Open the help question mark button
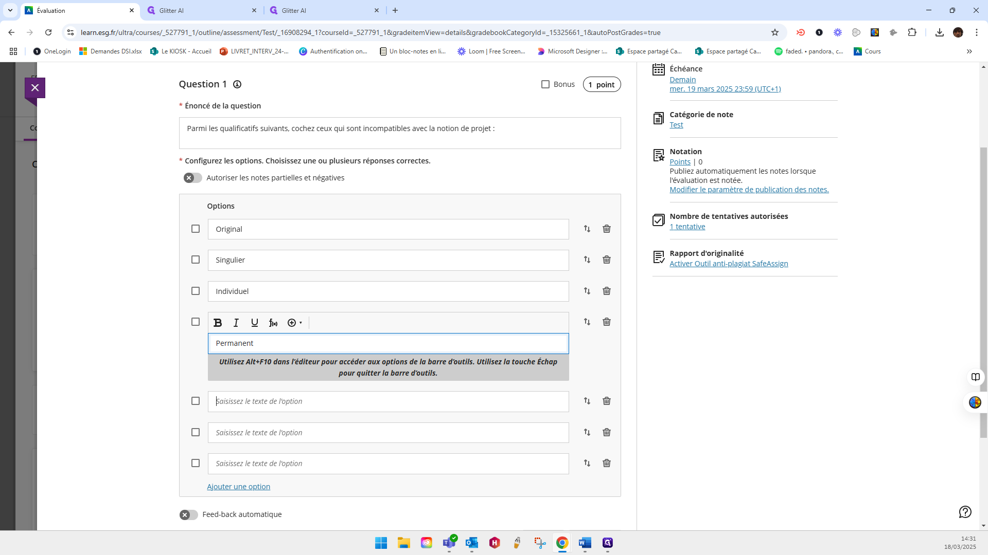 [965, 512]
